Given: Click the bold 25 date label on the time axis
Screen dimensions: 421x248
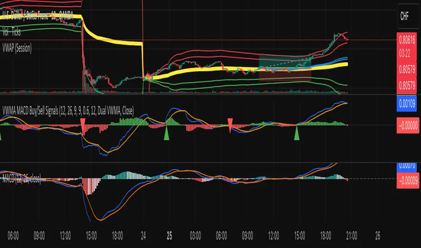Looking at the screenshot, I should pos(169,236).
